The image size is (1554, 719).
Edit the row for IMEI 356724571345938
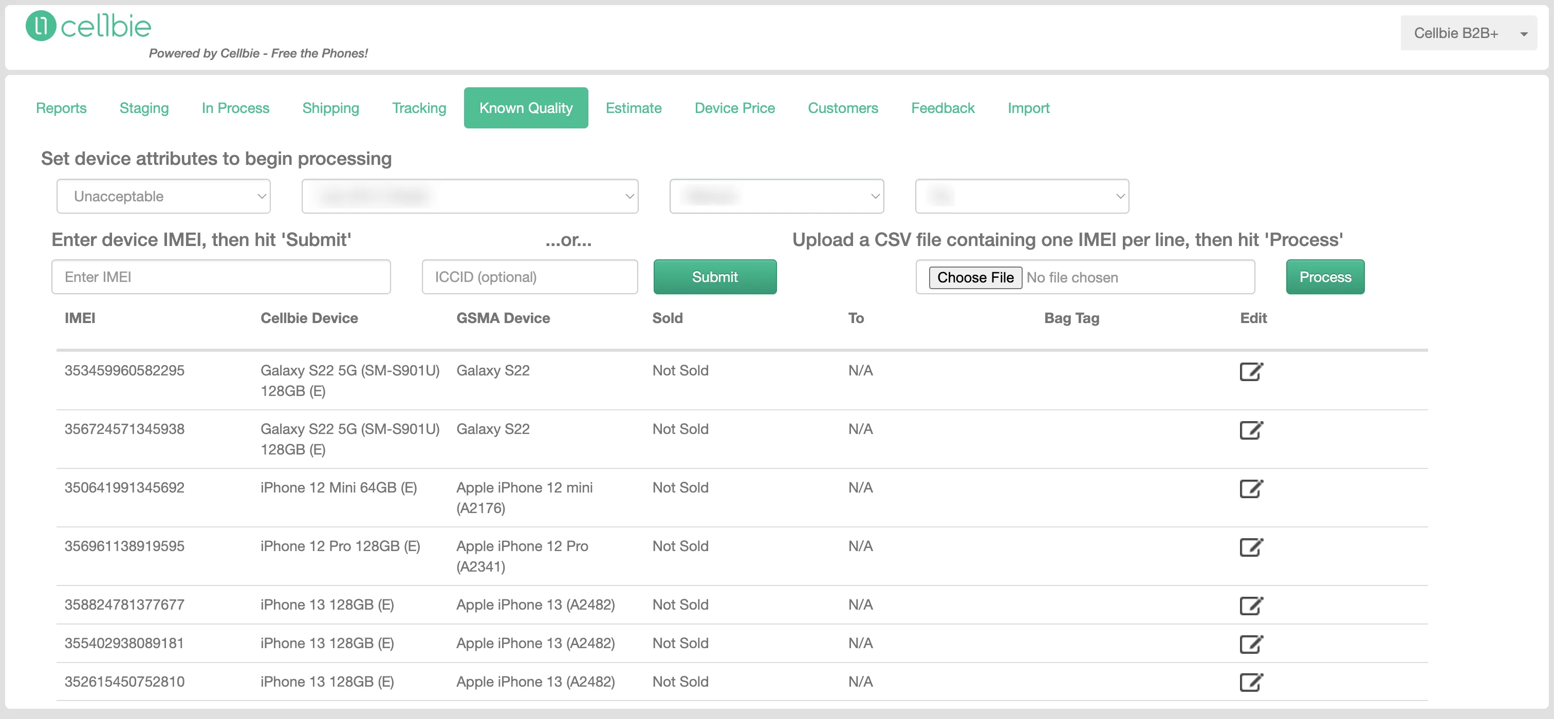(x=1251, y=430)
